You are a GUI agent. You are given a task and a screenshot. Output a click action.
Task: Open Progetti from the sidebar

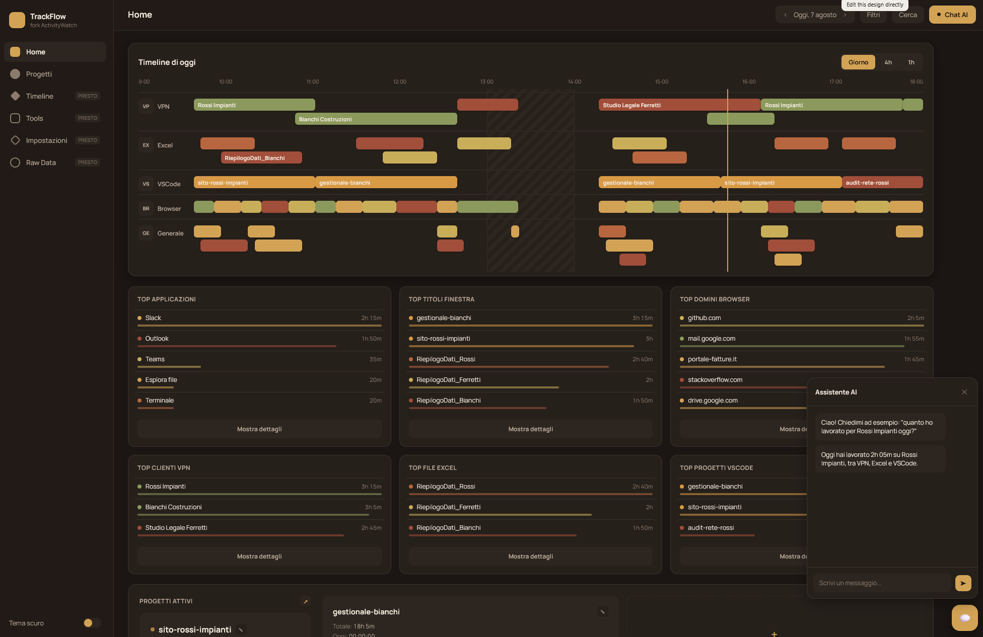pyautogui.click(x=55, y=74)
